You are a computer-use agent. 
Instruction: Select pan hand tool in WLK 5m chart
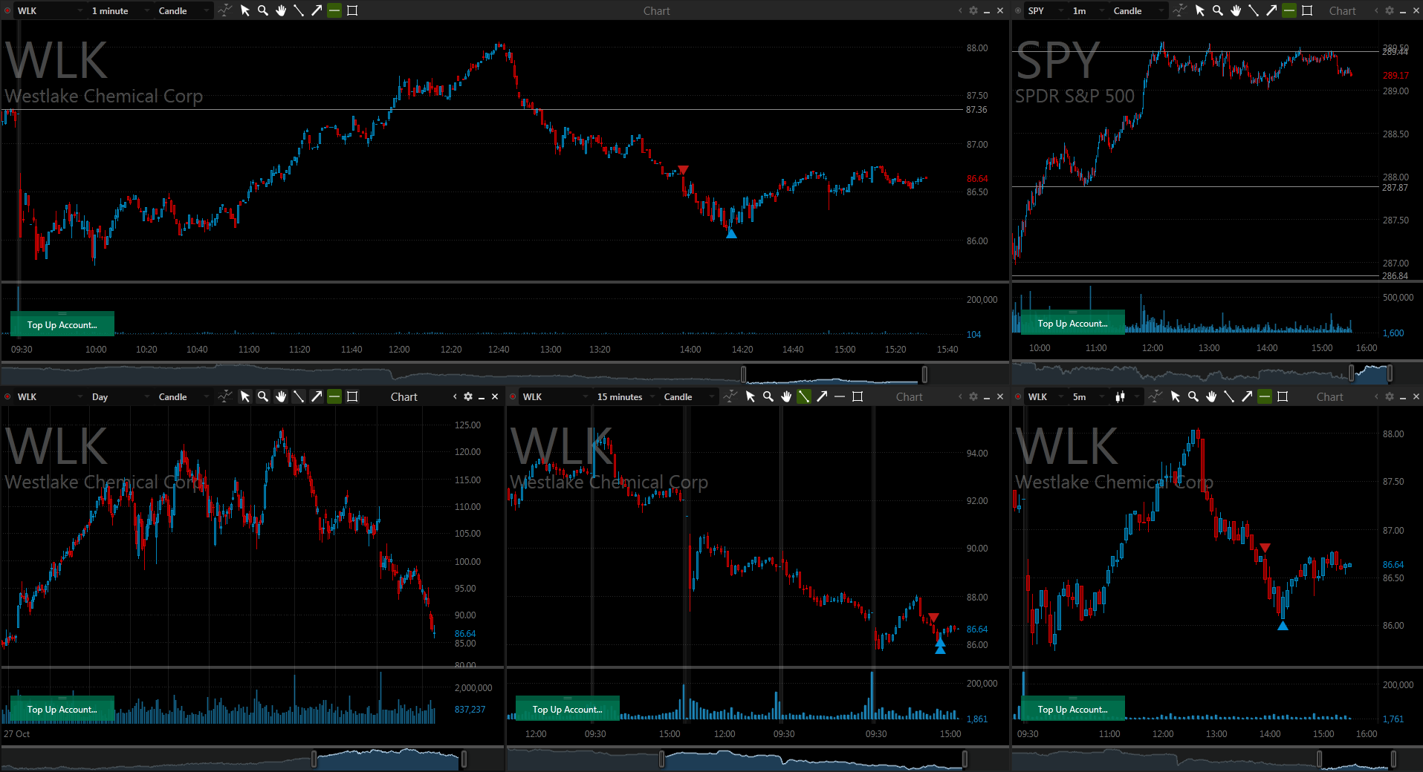point(1211,396)
